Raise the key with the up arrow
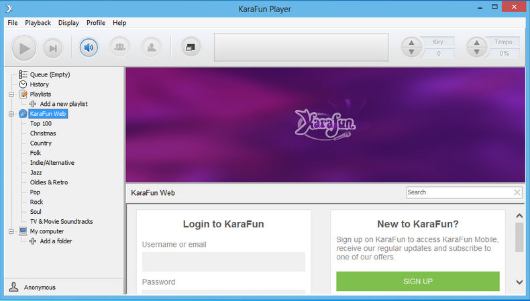This screenshot has height=301, width=530. click(411, 42)
